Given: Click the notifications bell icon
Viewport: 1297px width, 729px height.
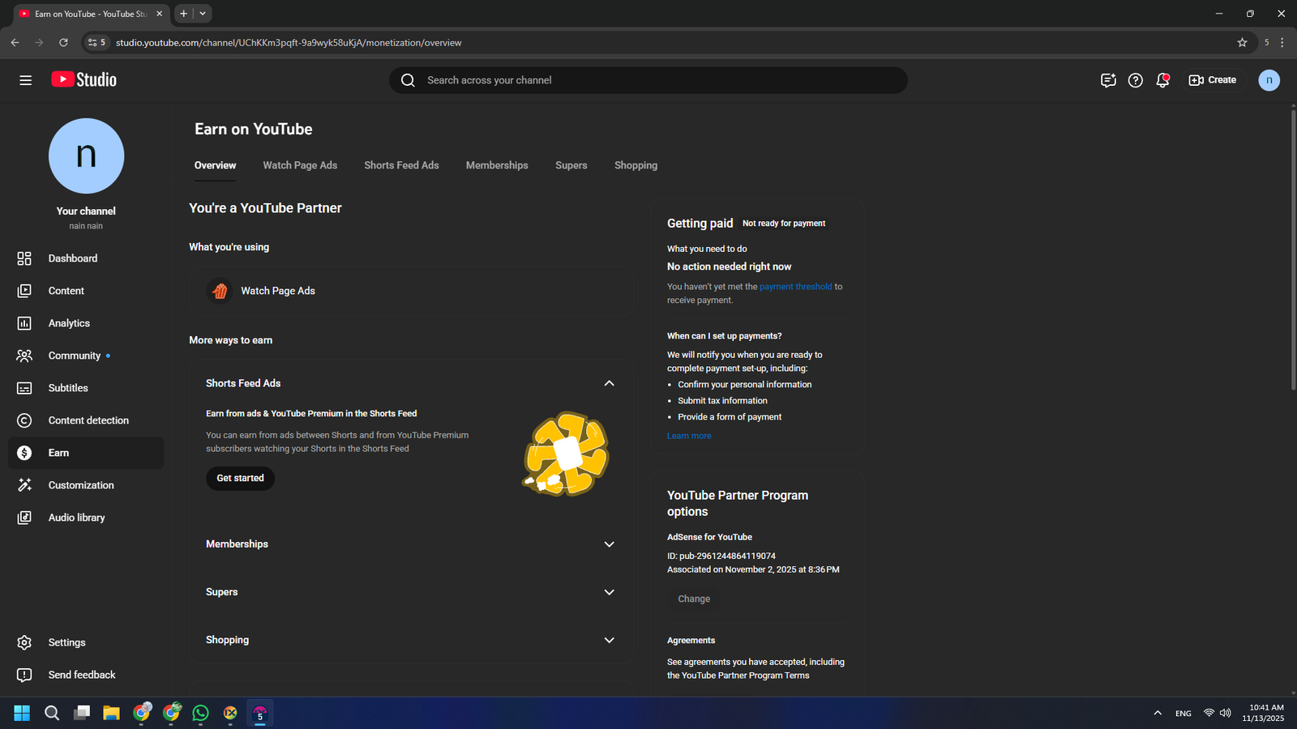Looking at the screenshot, I should click(x=1162, y=80).
